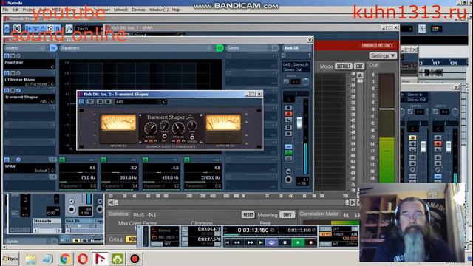Toggle power on Transient Shaper insert slot
Viewport: 473px width, 266px height.
(7, 90)
